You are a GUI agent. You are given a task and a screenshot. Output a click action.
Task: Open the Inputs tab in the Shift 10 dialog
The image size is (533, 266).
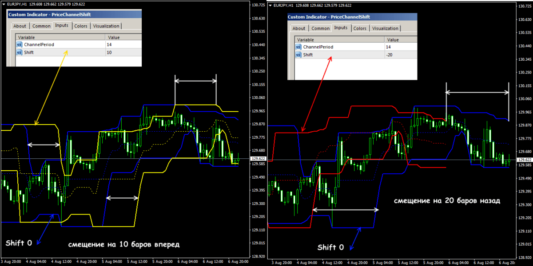point(61,26)
